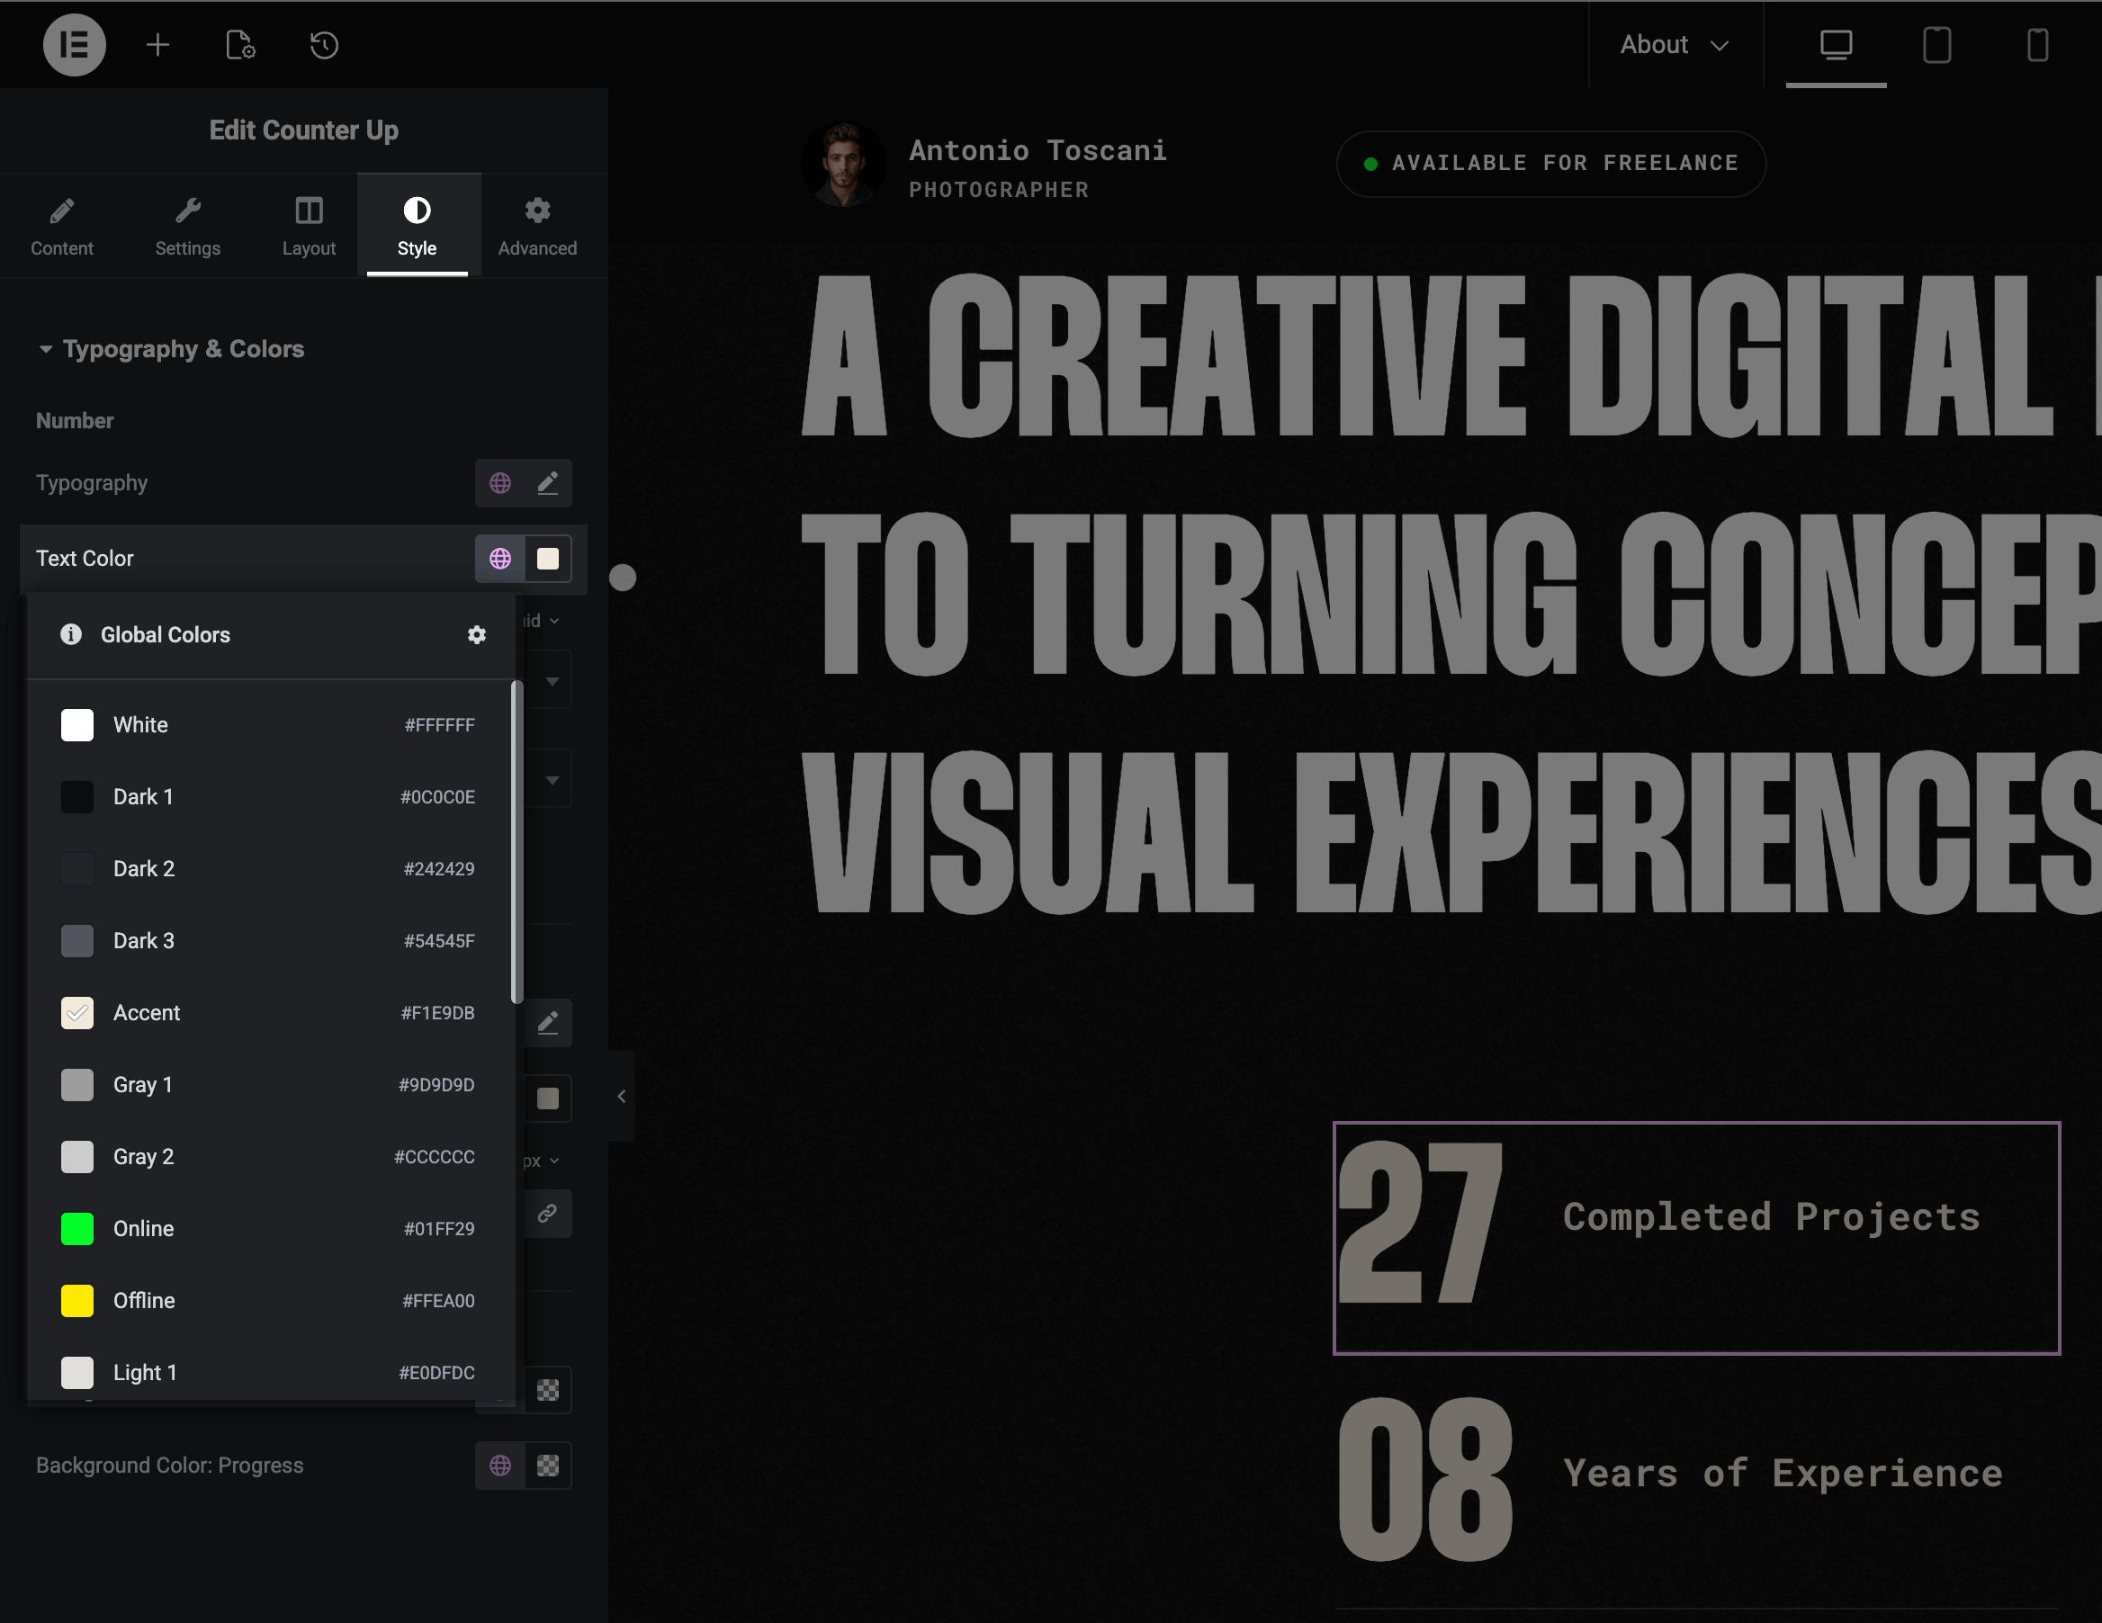
Task: Click the Typography edit pencil icon
Action: 548,483
